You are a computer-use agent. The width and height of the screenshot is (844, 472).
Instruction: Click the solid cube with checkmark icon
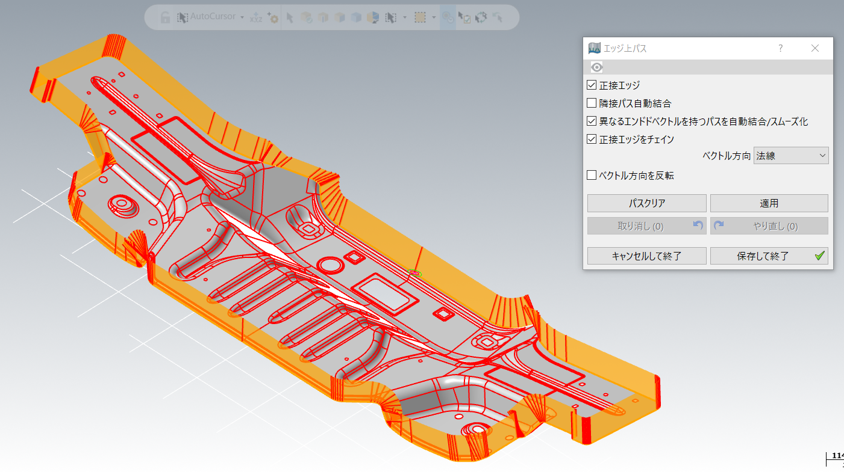click(x=306, y=17)
